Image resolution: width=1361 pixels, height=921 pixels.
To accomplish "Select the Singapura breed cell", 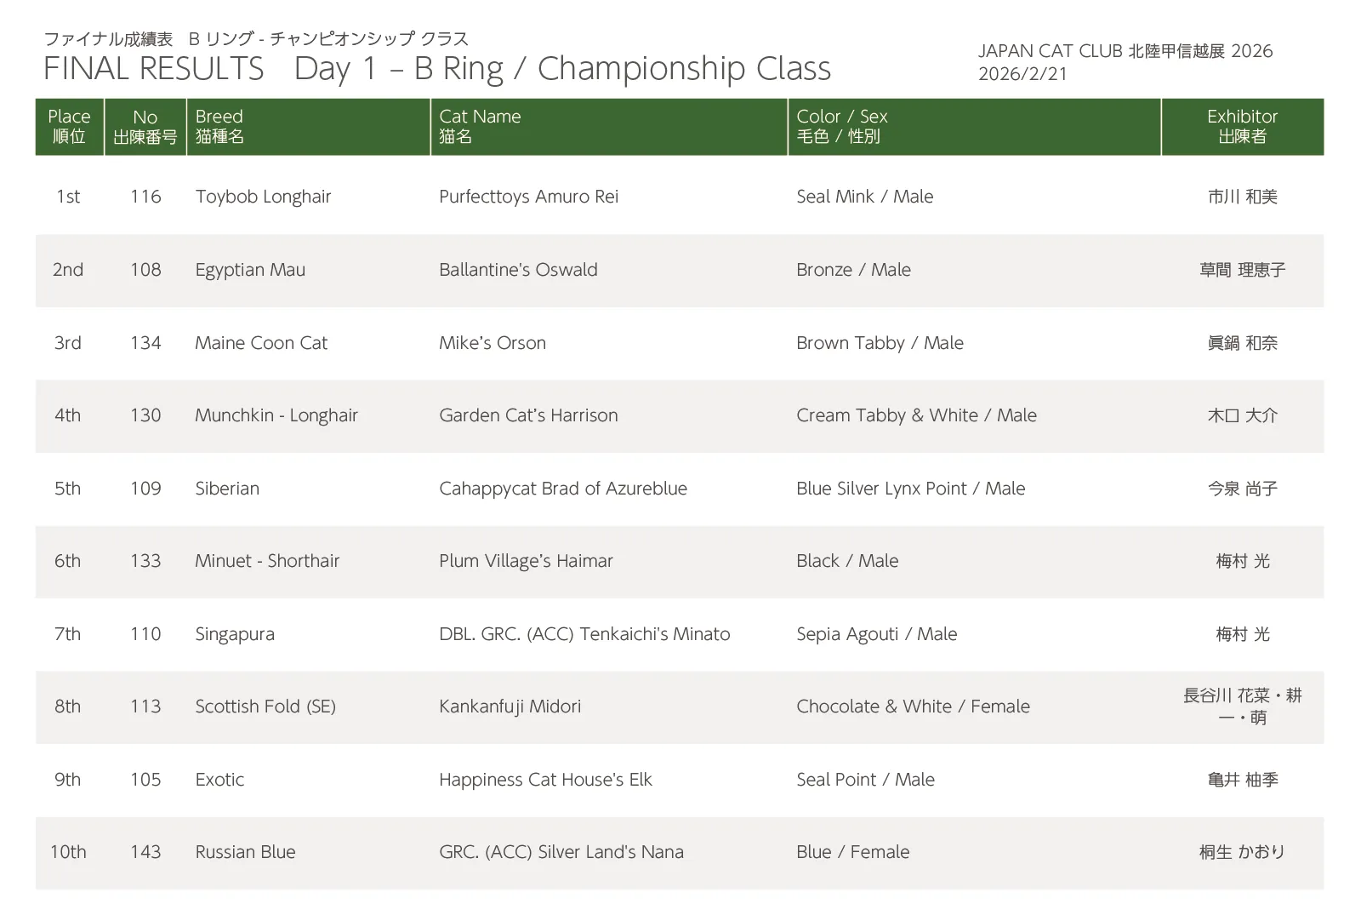I will coord(235,634).
